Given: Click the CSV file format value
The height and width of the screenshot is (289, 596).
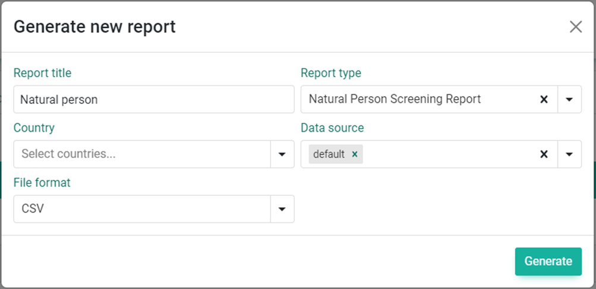Looking at the screenshot, I should coord(33,208).
